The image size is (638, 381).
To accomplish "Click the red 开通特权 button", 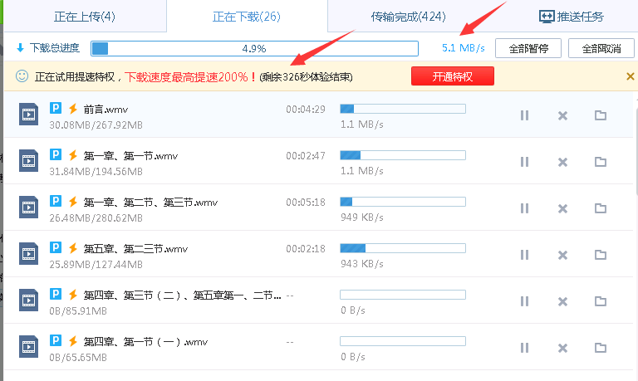I will (453, 76).
